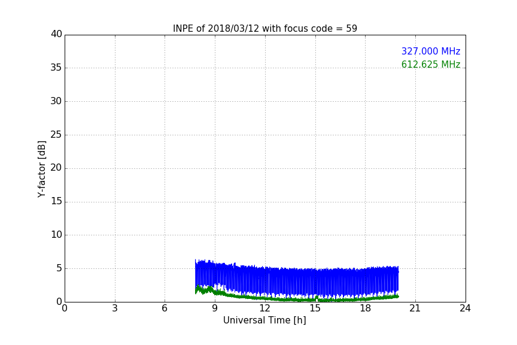Click y-axis tick label '25'
517x345 pixels.
point(56,135)
